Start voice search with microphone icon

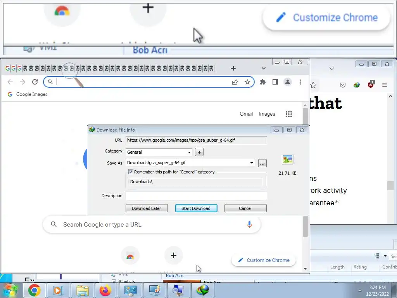249,225
